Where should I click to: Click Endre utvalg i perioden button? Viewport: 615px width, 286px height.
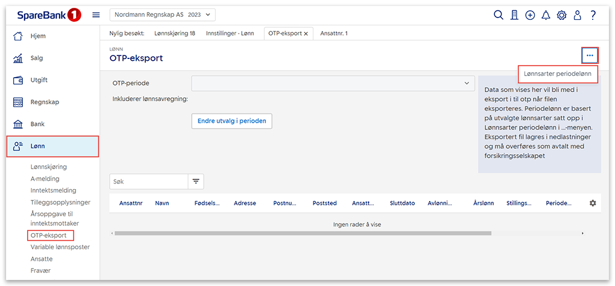pos(232,121)
